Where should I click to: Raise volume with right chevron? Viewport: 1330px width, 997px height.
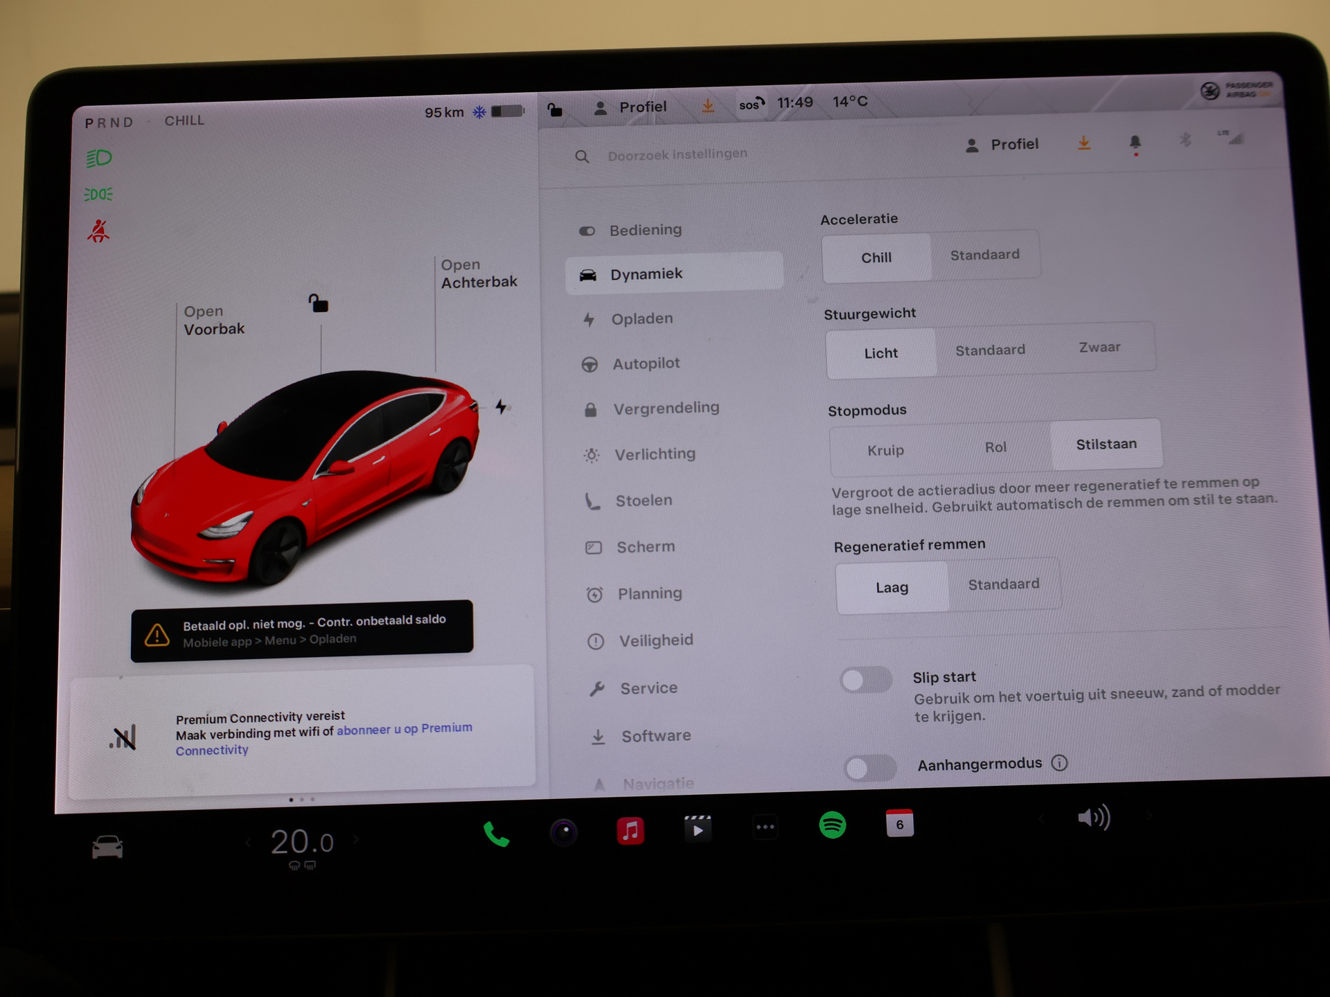[1150, 816]
